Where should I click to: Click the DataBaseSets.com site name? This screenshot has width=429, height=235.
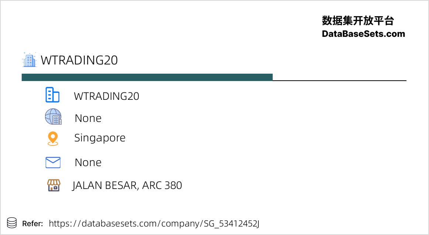point(363,34)
